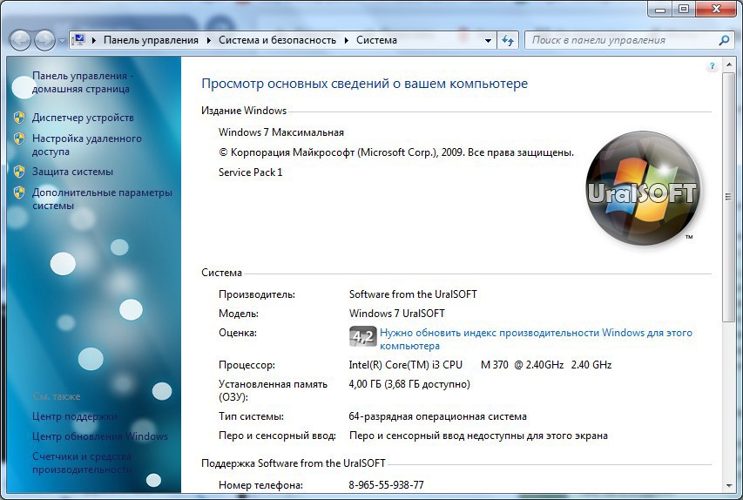This screenshot has height=500, width=743.
Task: Open Защита системы link
Action: (72, 172)
